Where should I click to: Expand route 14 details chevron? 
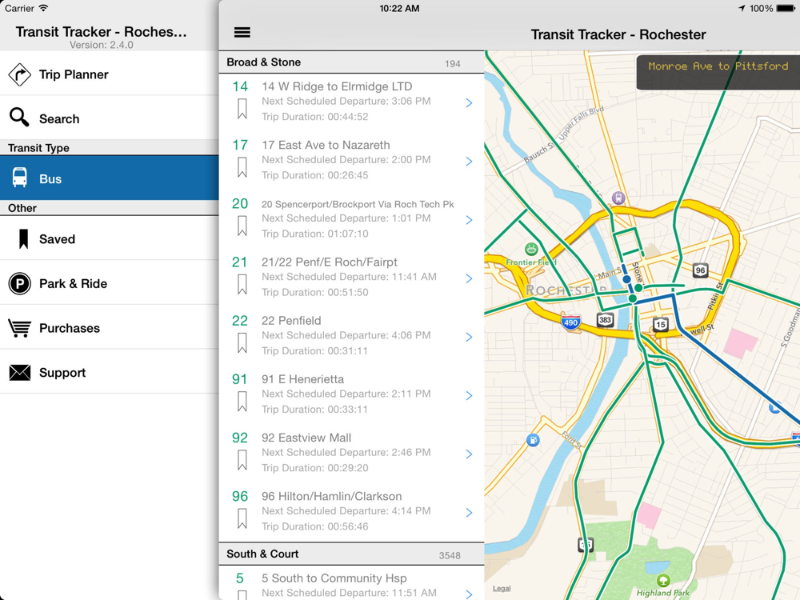pyautogui.click(x=469, y=103)
